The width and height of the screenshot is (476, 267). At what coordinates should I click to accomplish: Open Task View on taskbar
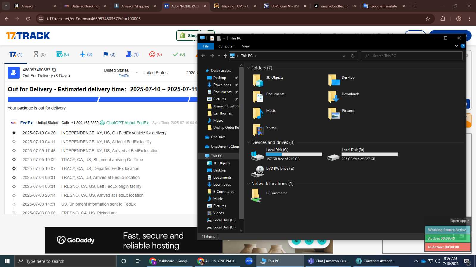click(138, 261)
